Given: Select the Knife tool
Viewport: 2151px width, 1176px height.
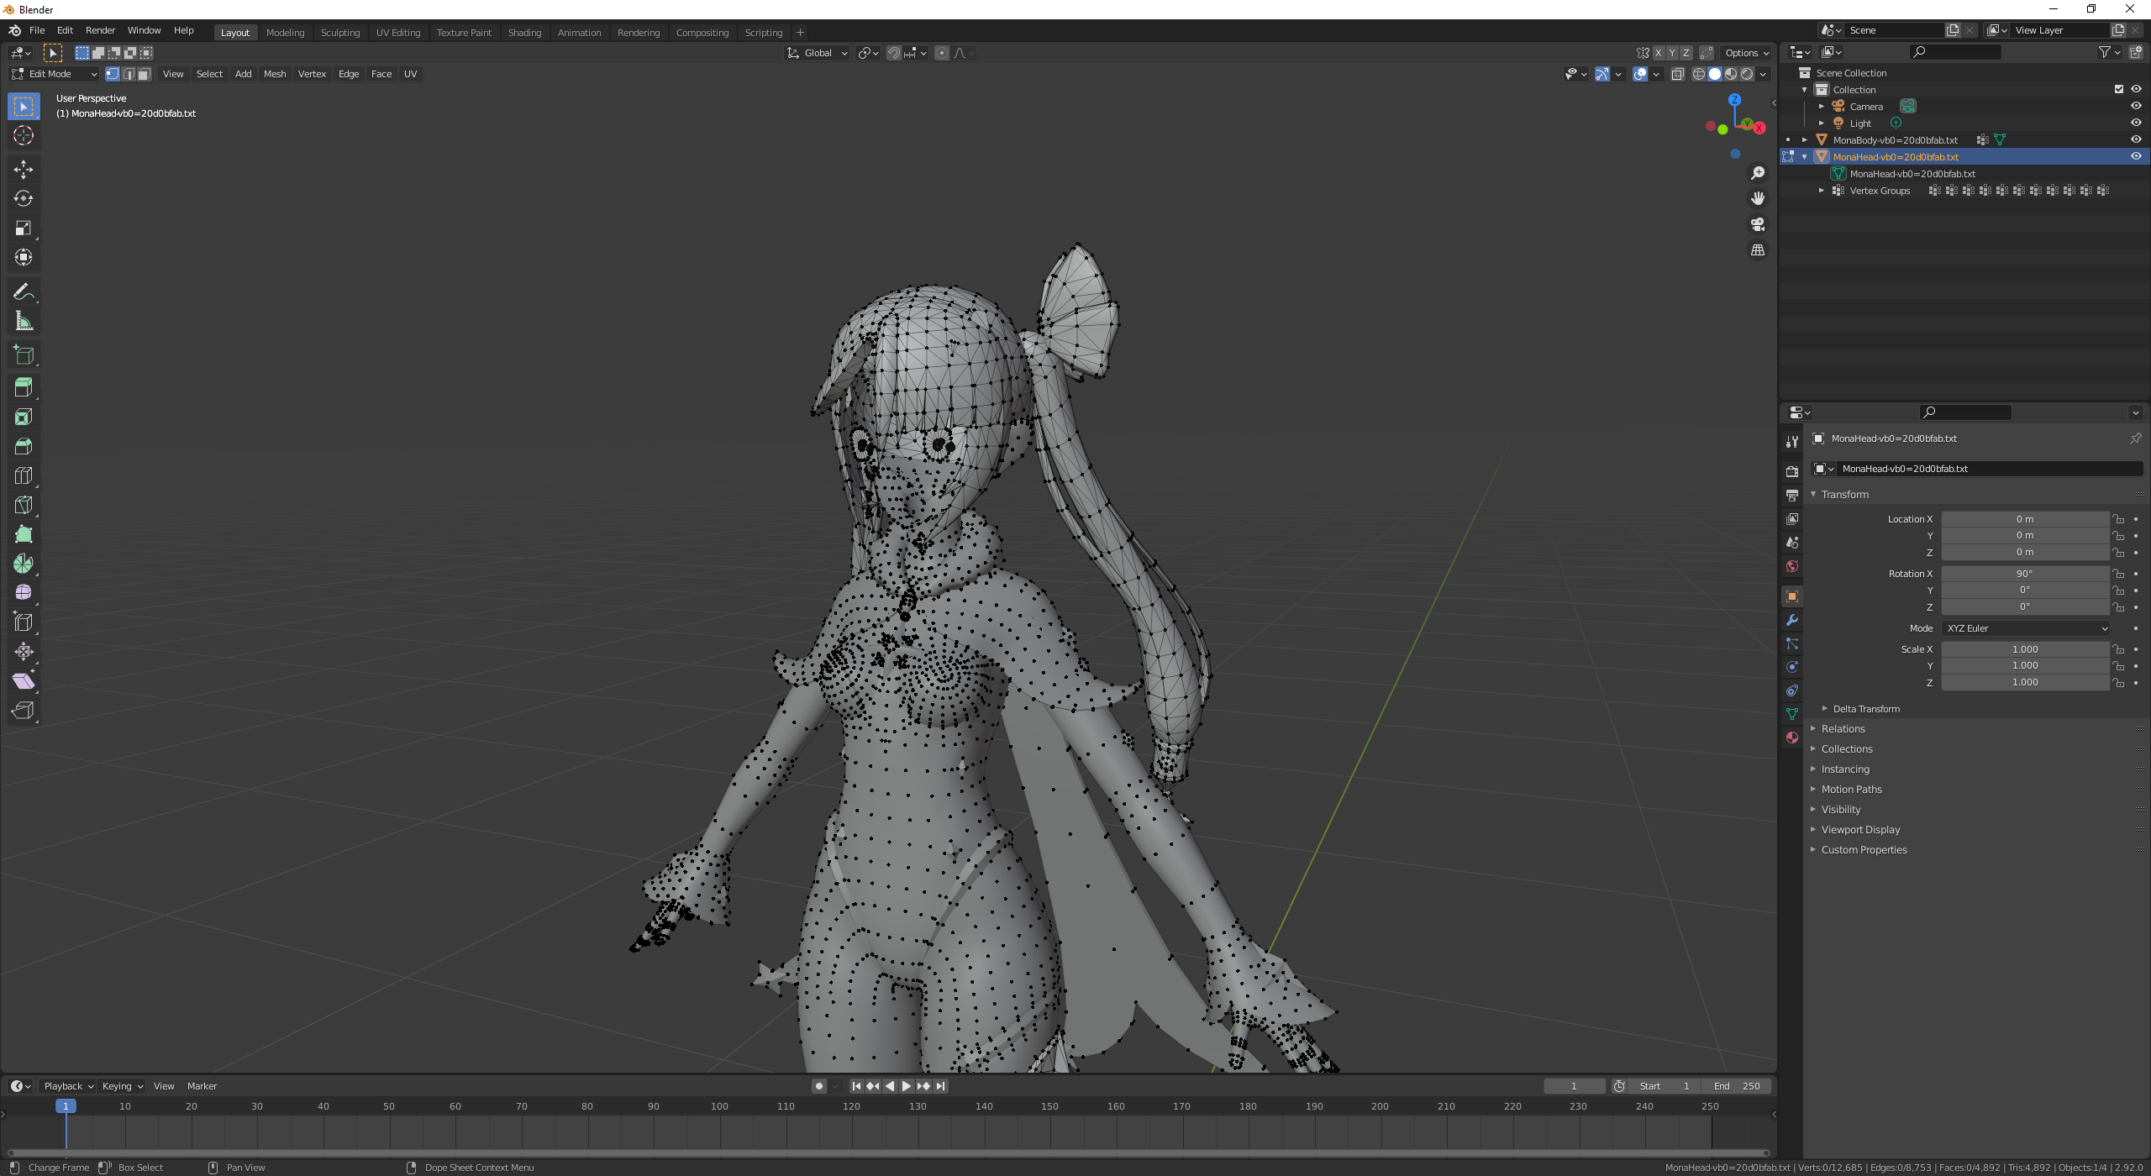Looking at the screenshot, I should pos(24,505).
